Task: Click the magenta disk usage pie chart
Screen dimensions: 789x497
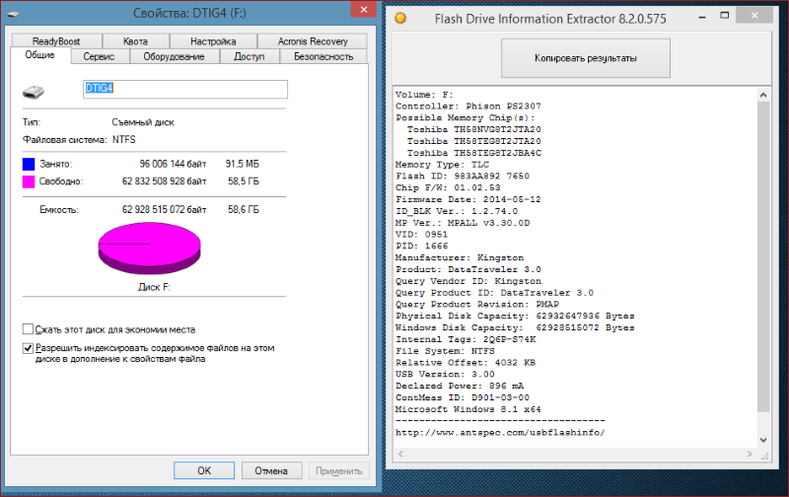Action: click(x=150, y=248)
